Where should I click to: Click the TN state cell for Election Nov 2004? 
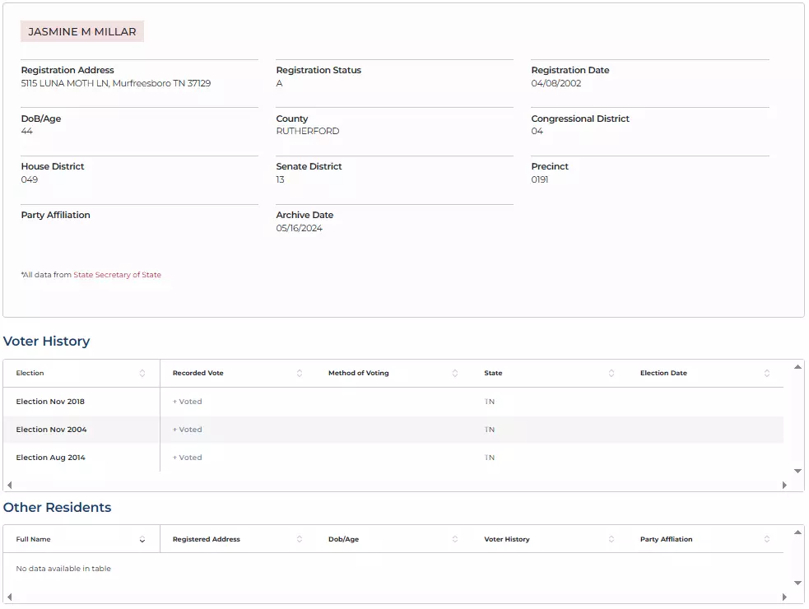pyautogui.click(x=490, y=430)
